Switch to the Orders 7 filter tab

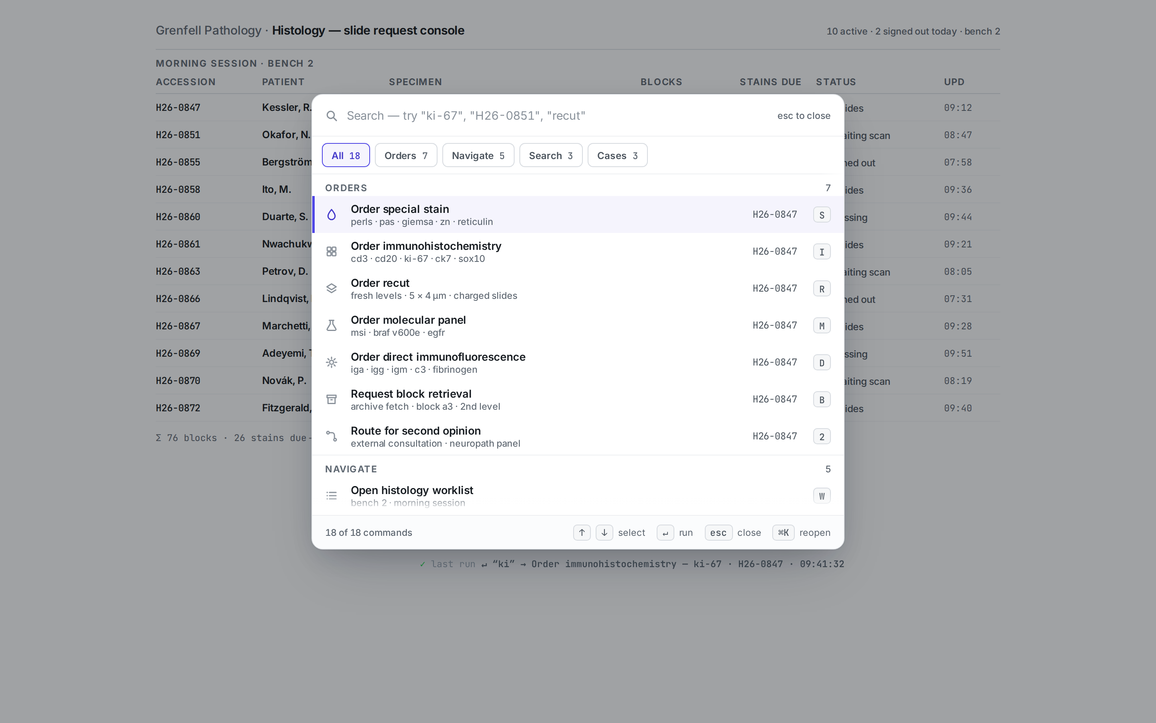(x=406, y=155)
